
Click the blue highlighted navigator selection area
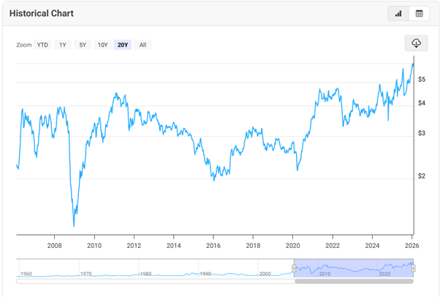pos(354,268)
